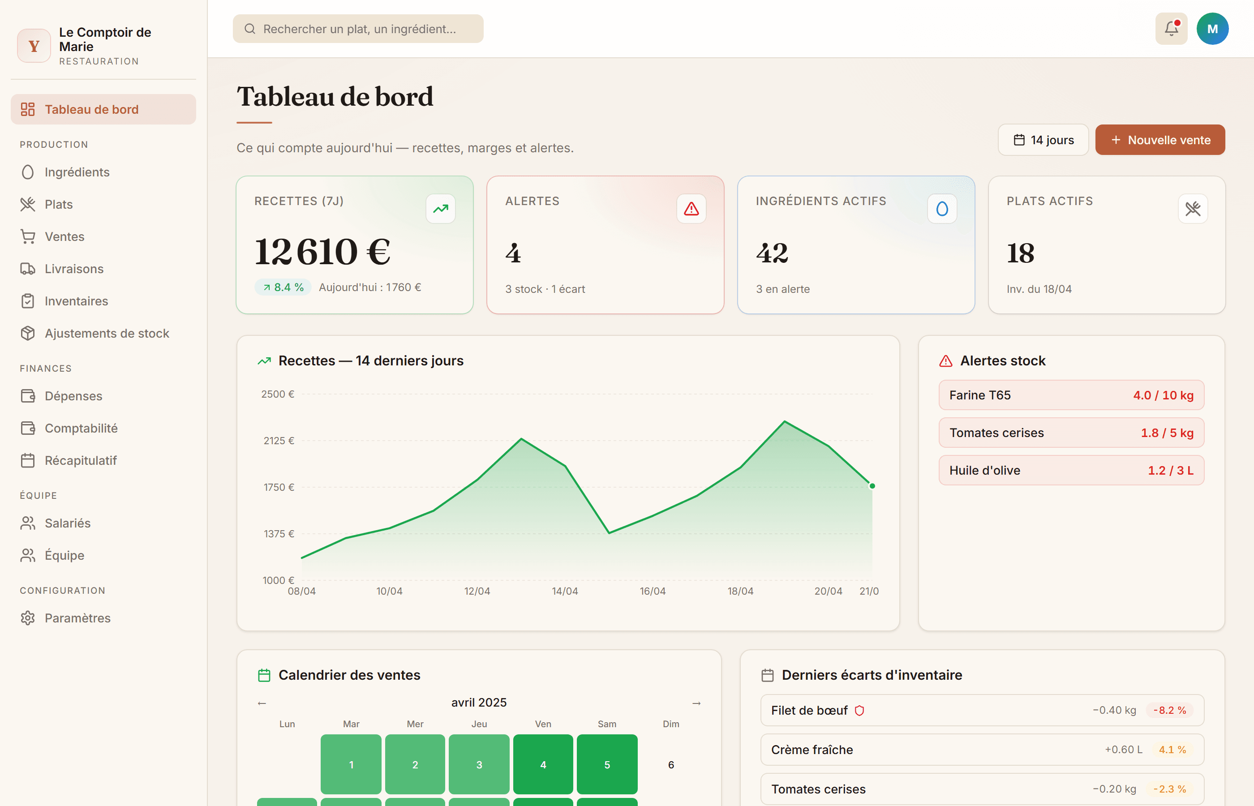Click the last data point on revenue chart
The image size is (1254, 806).
pos(872,486)
